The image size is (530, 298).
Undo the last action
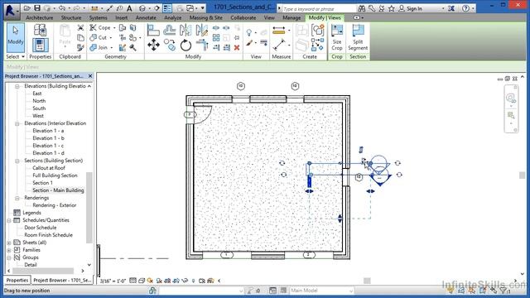pyautogui.click(x=62, y=7)
